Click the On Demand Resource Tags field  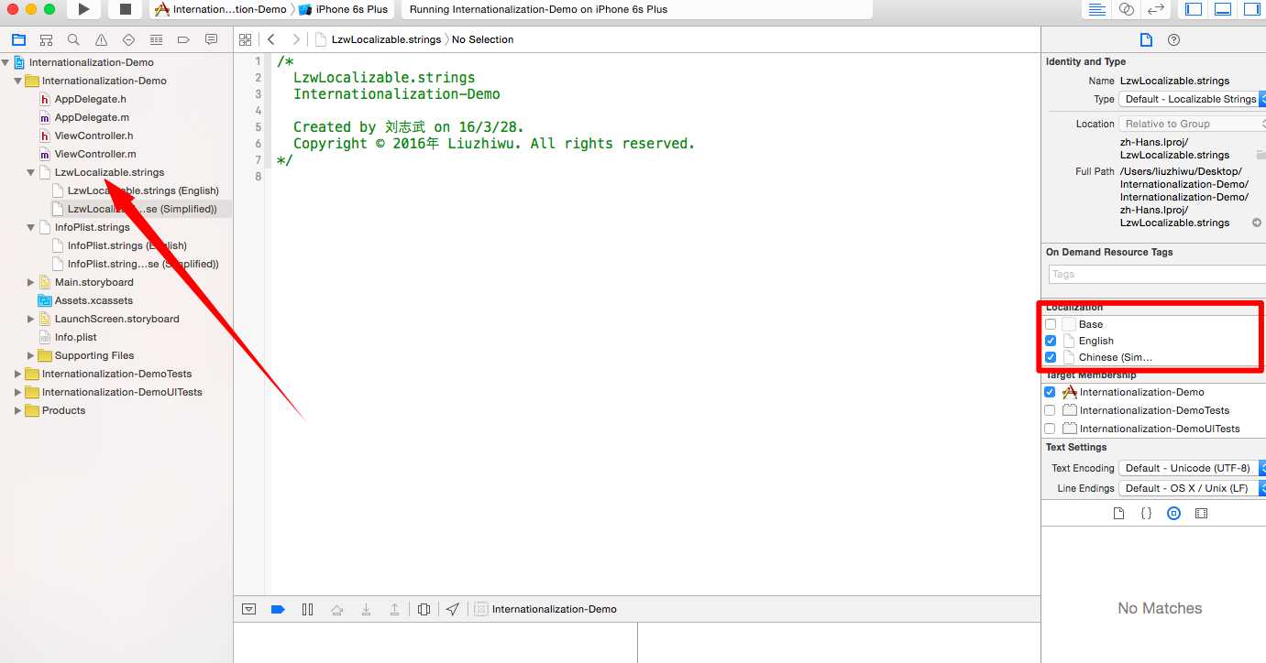tap(1157, 274)
